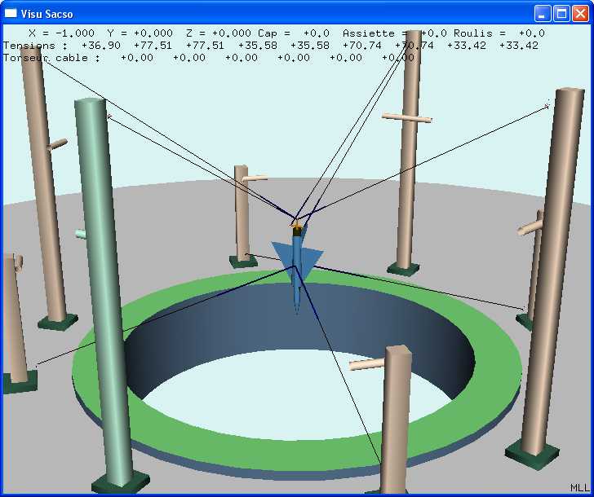This screenshot has width=594, height=497.
Task: Click the Visu Sacso window icon
Action: (x=11, y=13)
